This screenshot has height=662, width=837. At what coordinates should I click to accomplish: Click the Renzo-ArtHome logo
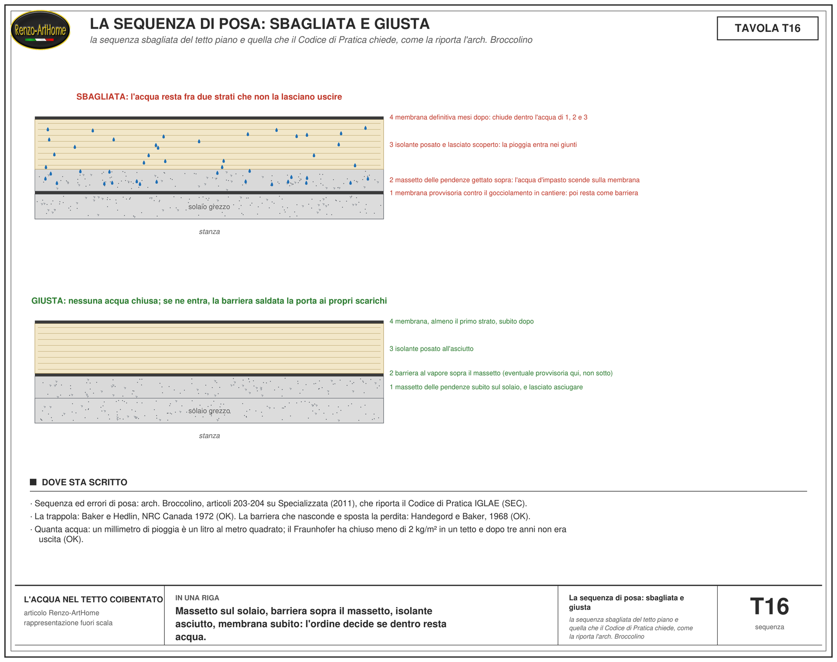40,30
